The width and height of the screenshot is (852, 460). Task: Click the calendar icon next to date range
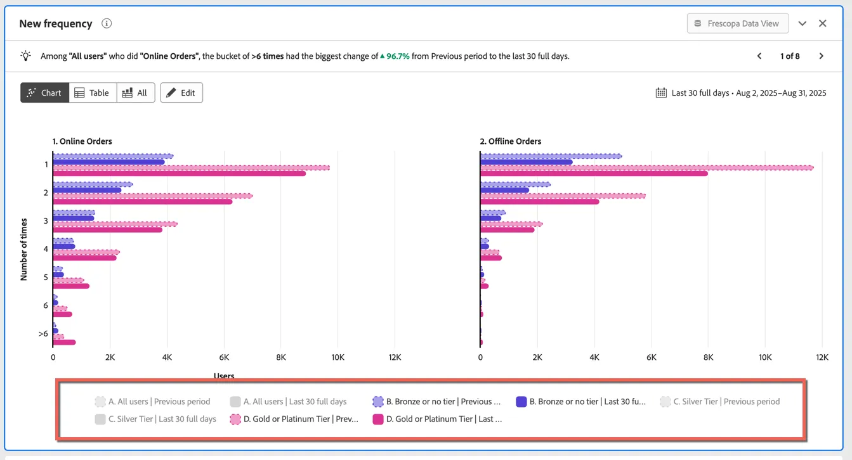click(x=661, y=93)
